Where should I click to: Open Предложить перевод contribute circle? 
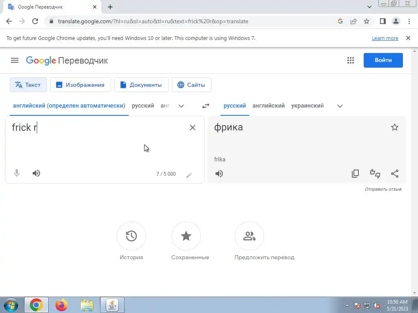(249, 236)
